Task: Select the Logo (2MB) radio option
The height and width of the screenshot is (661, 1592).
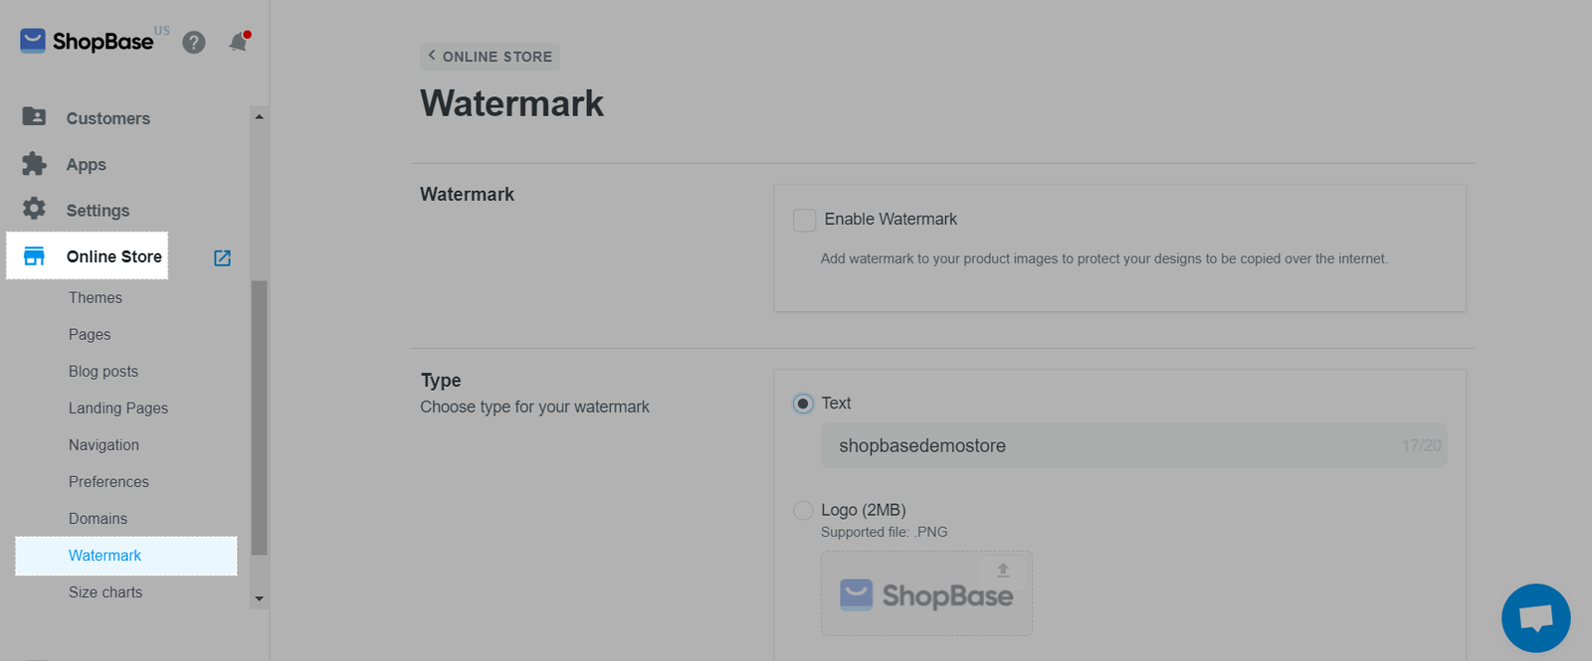Action: (803, 511)
